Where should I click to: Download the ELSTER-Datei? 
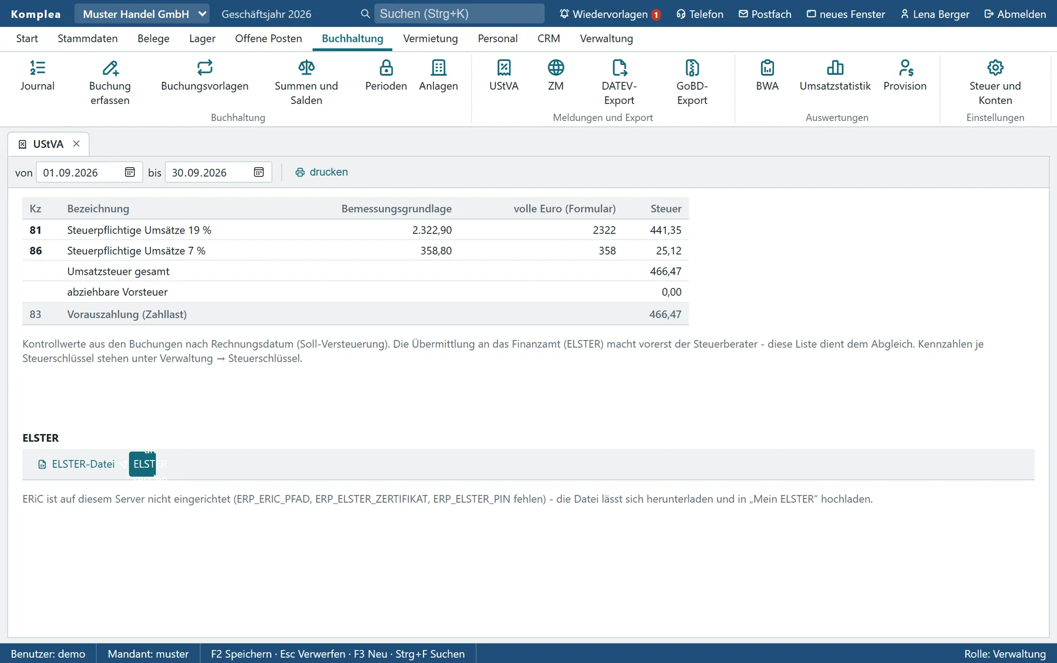point(76,464)
